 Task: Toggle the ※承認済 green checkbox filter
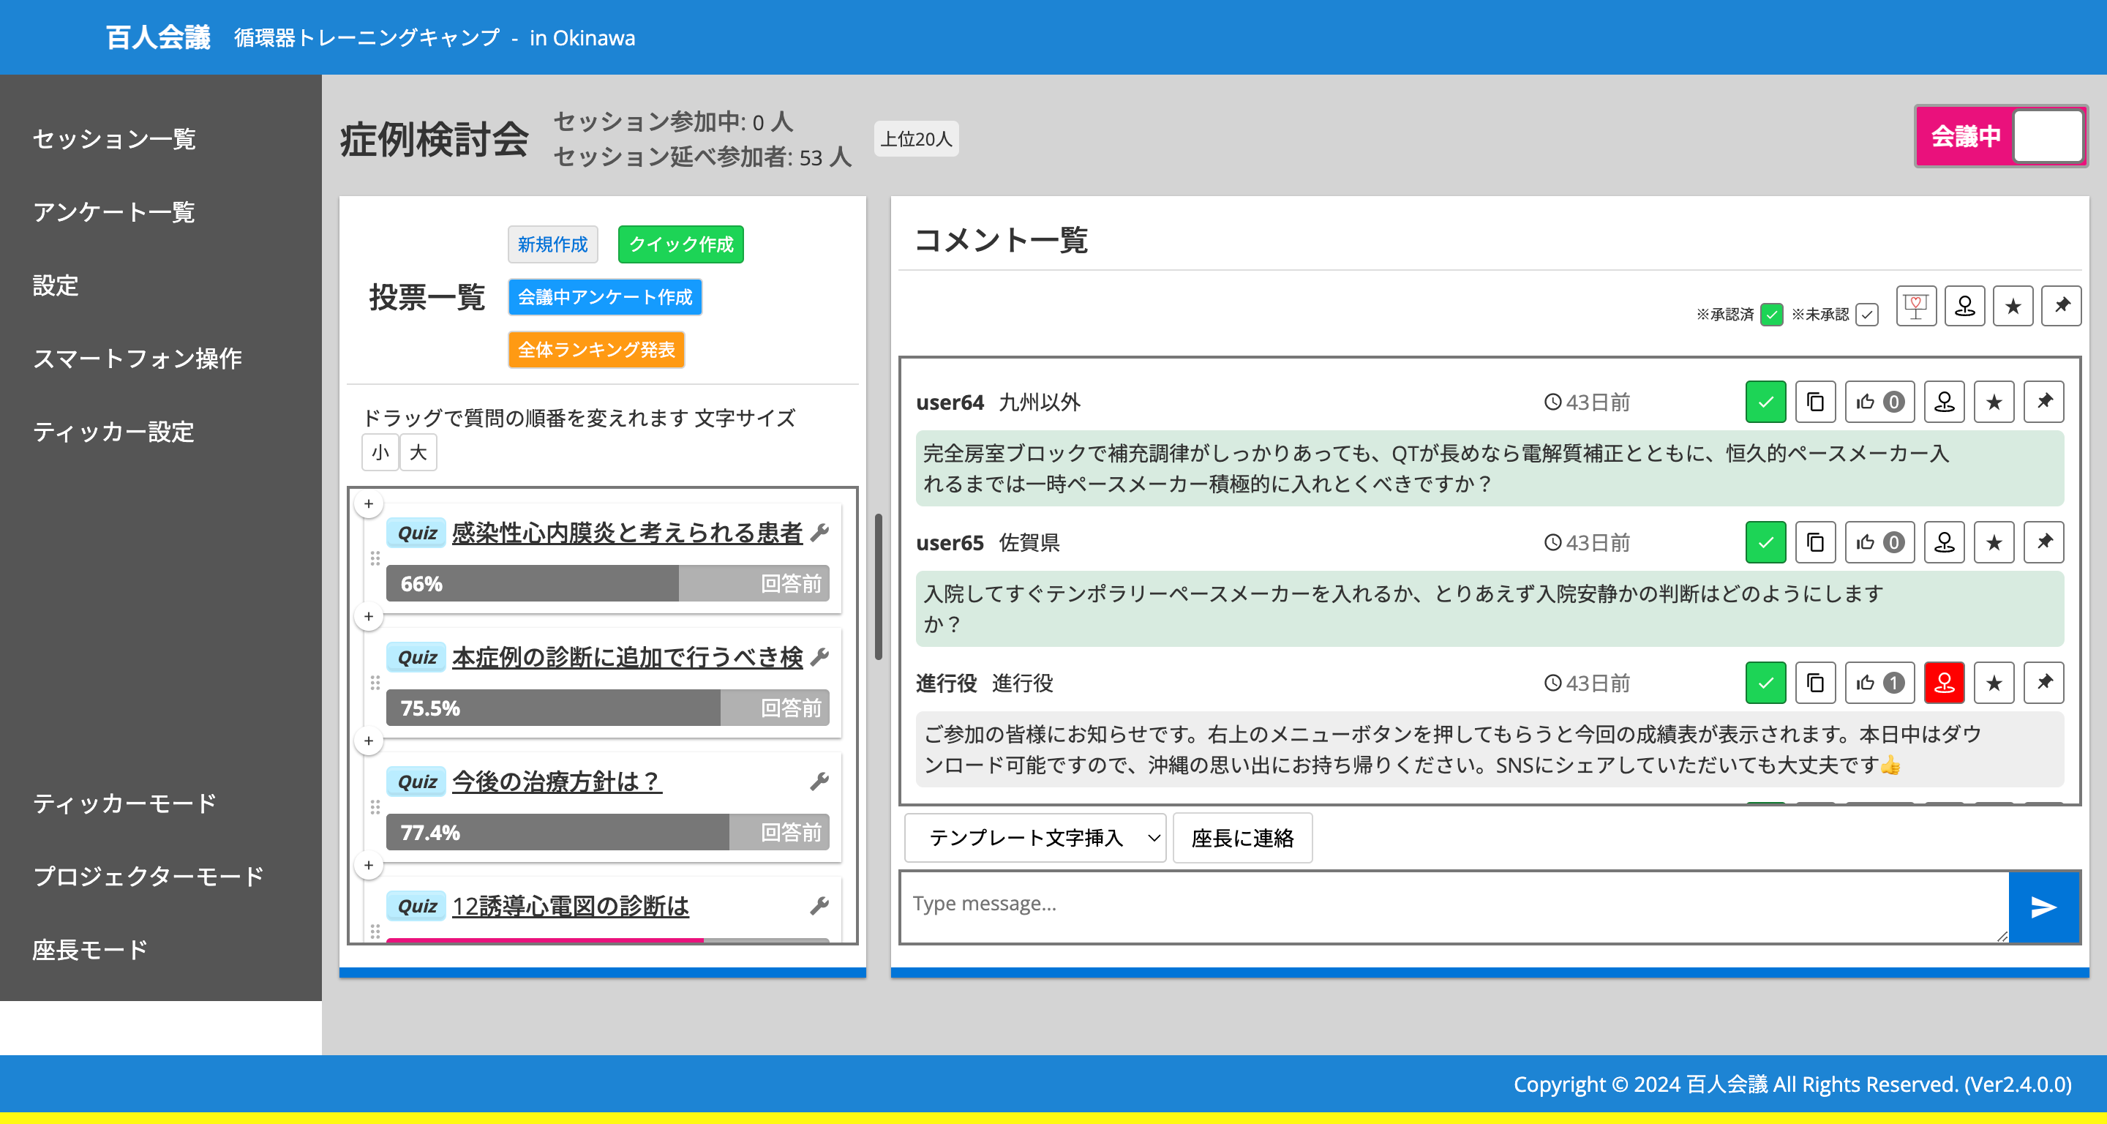point(1770,314)
